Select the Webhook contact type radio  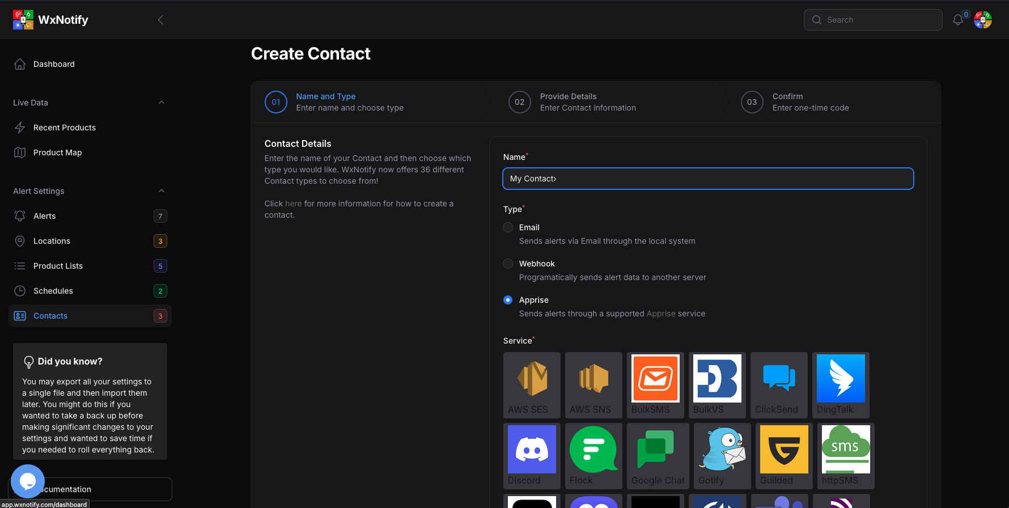pos(508,264)
